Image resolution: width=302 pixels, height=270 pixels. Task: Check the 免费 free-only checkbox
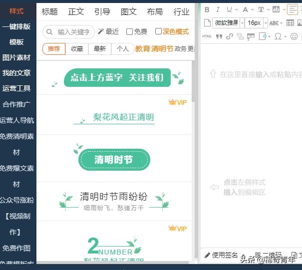(130, 31)
